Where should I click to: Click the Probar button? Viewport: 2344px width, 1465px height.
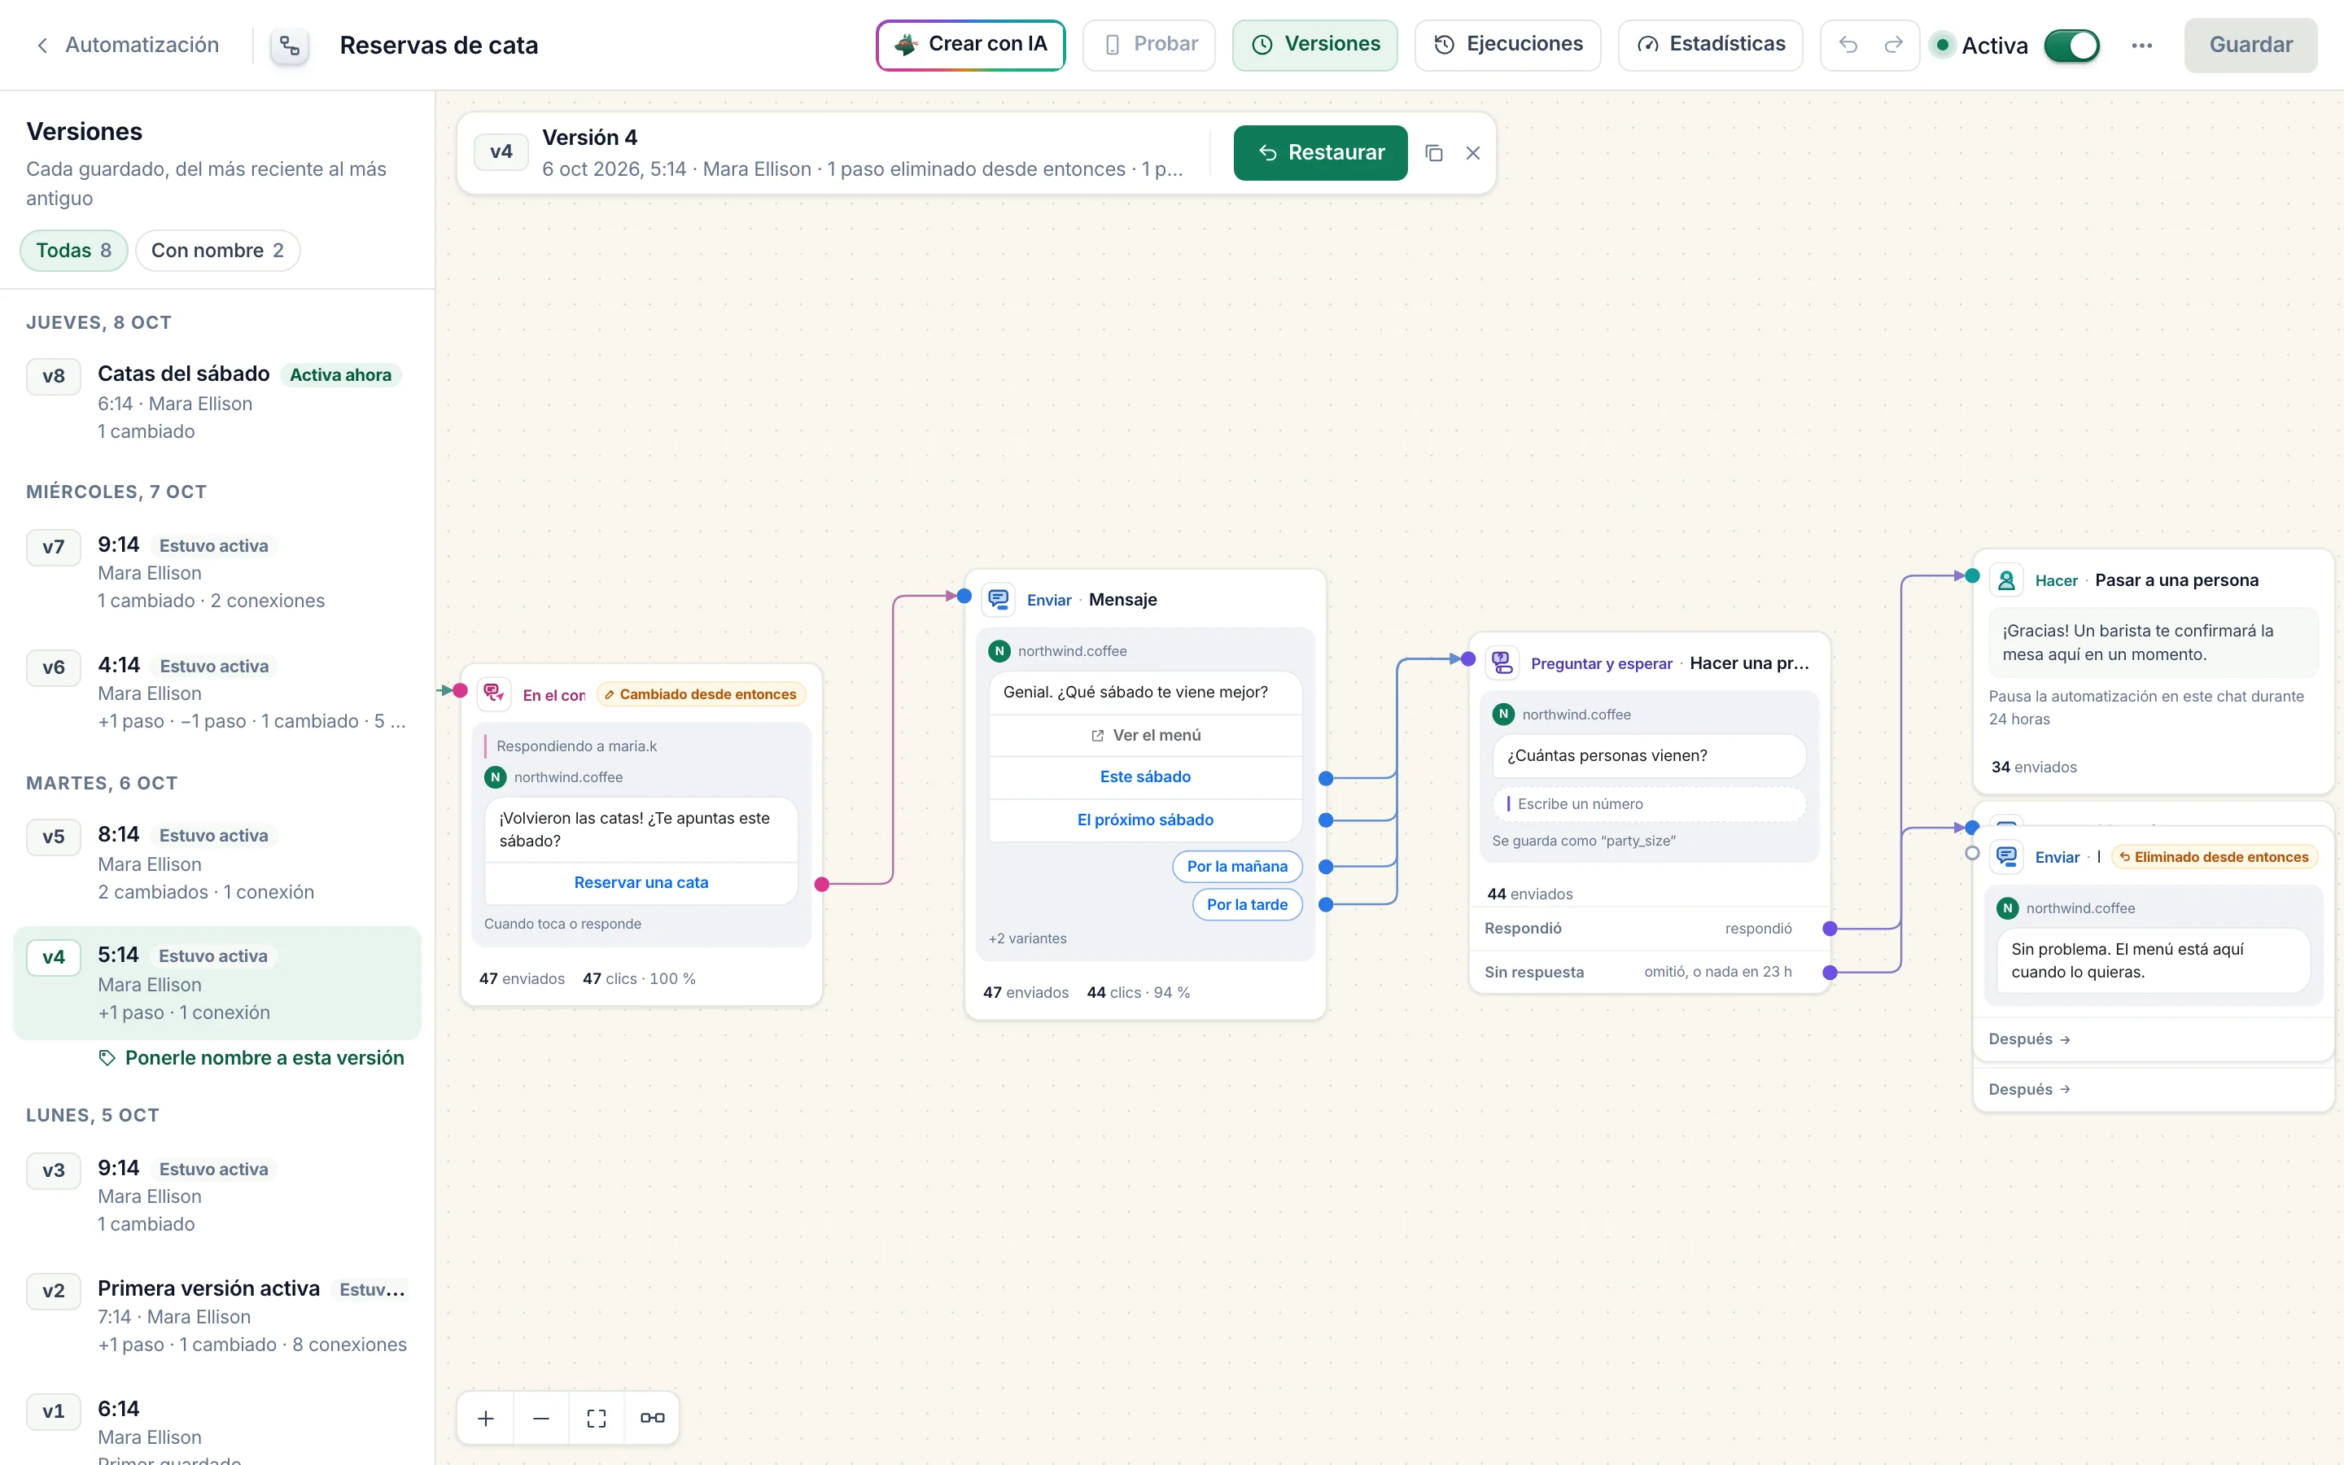pyautogui.click(x=1148, y=45)
